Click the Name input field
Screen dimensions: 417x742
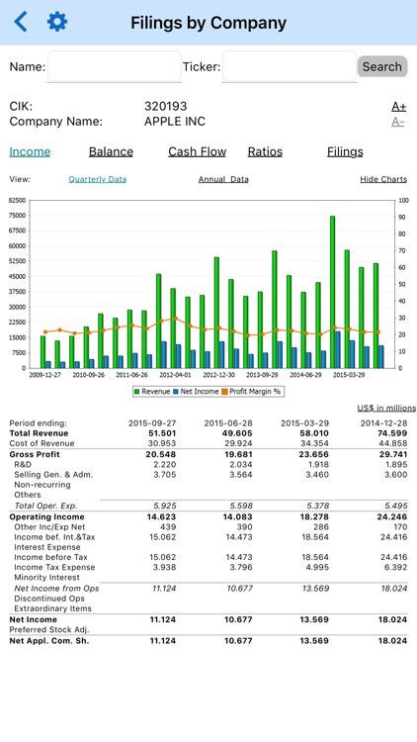pos(115,66)
